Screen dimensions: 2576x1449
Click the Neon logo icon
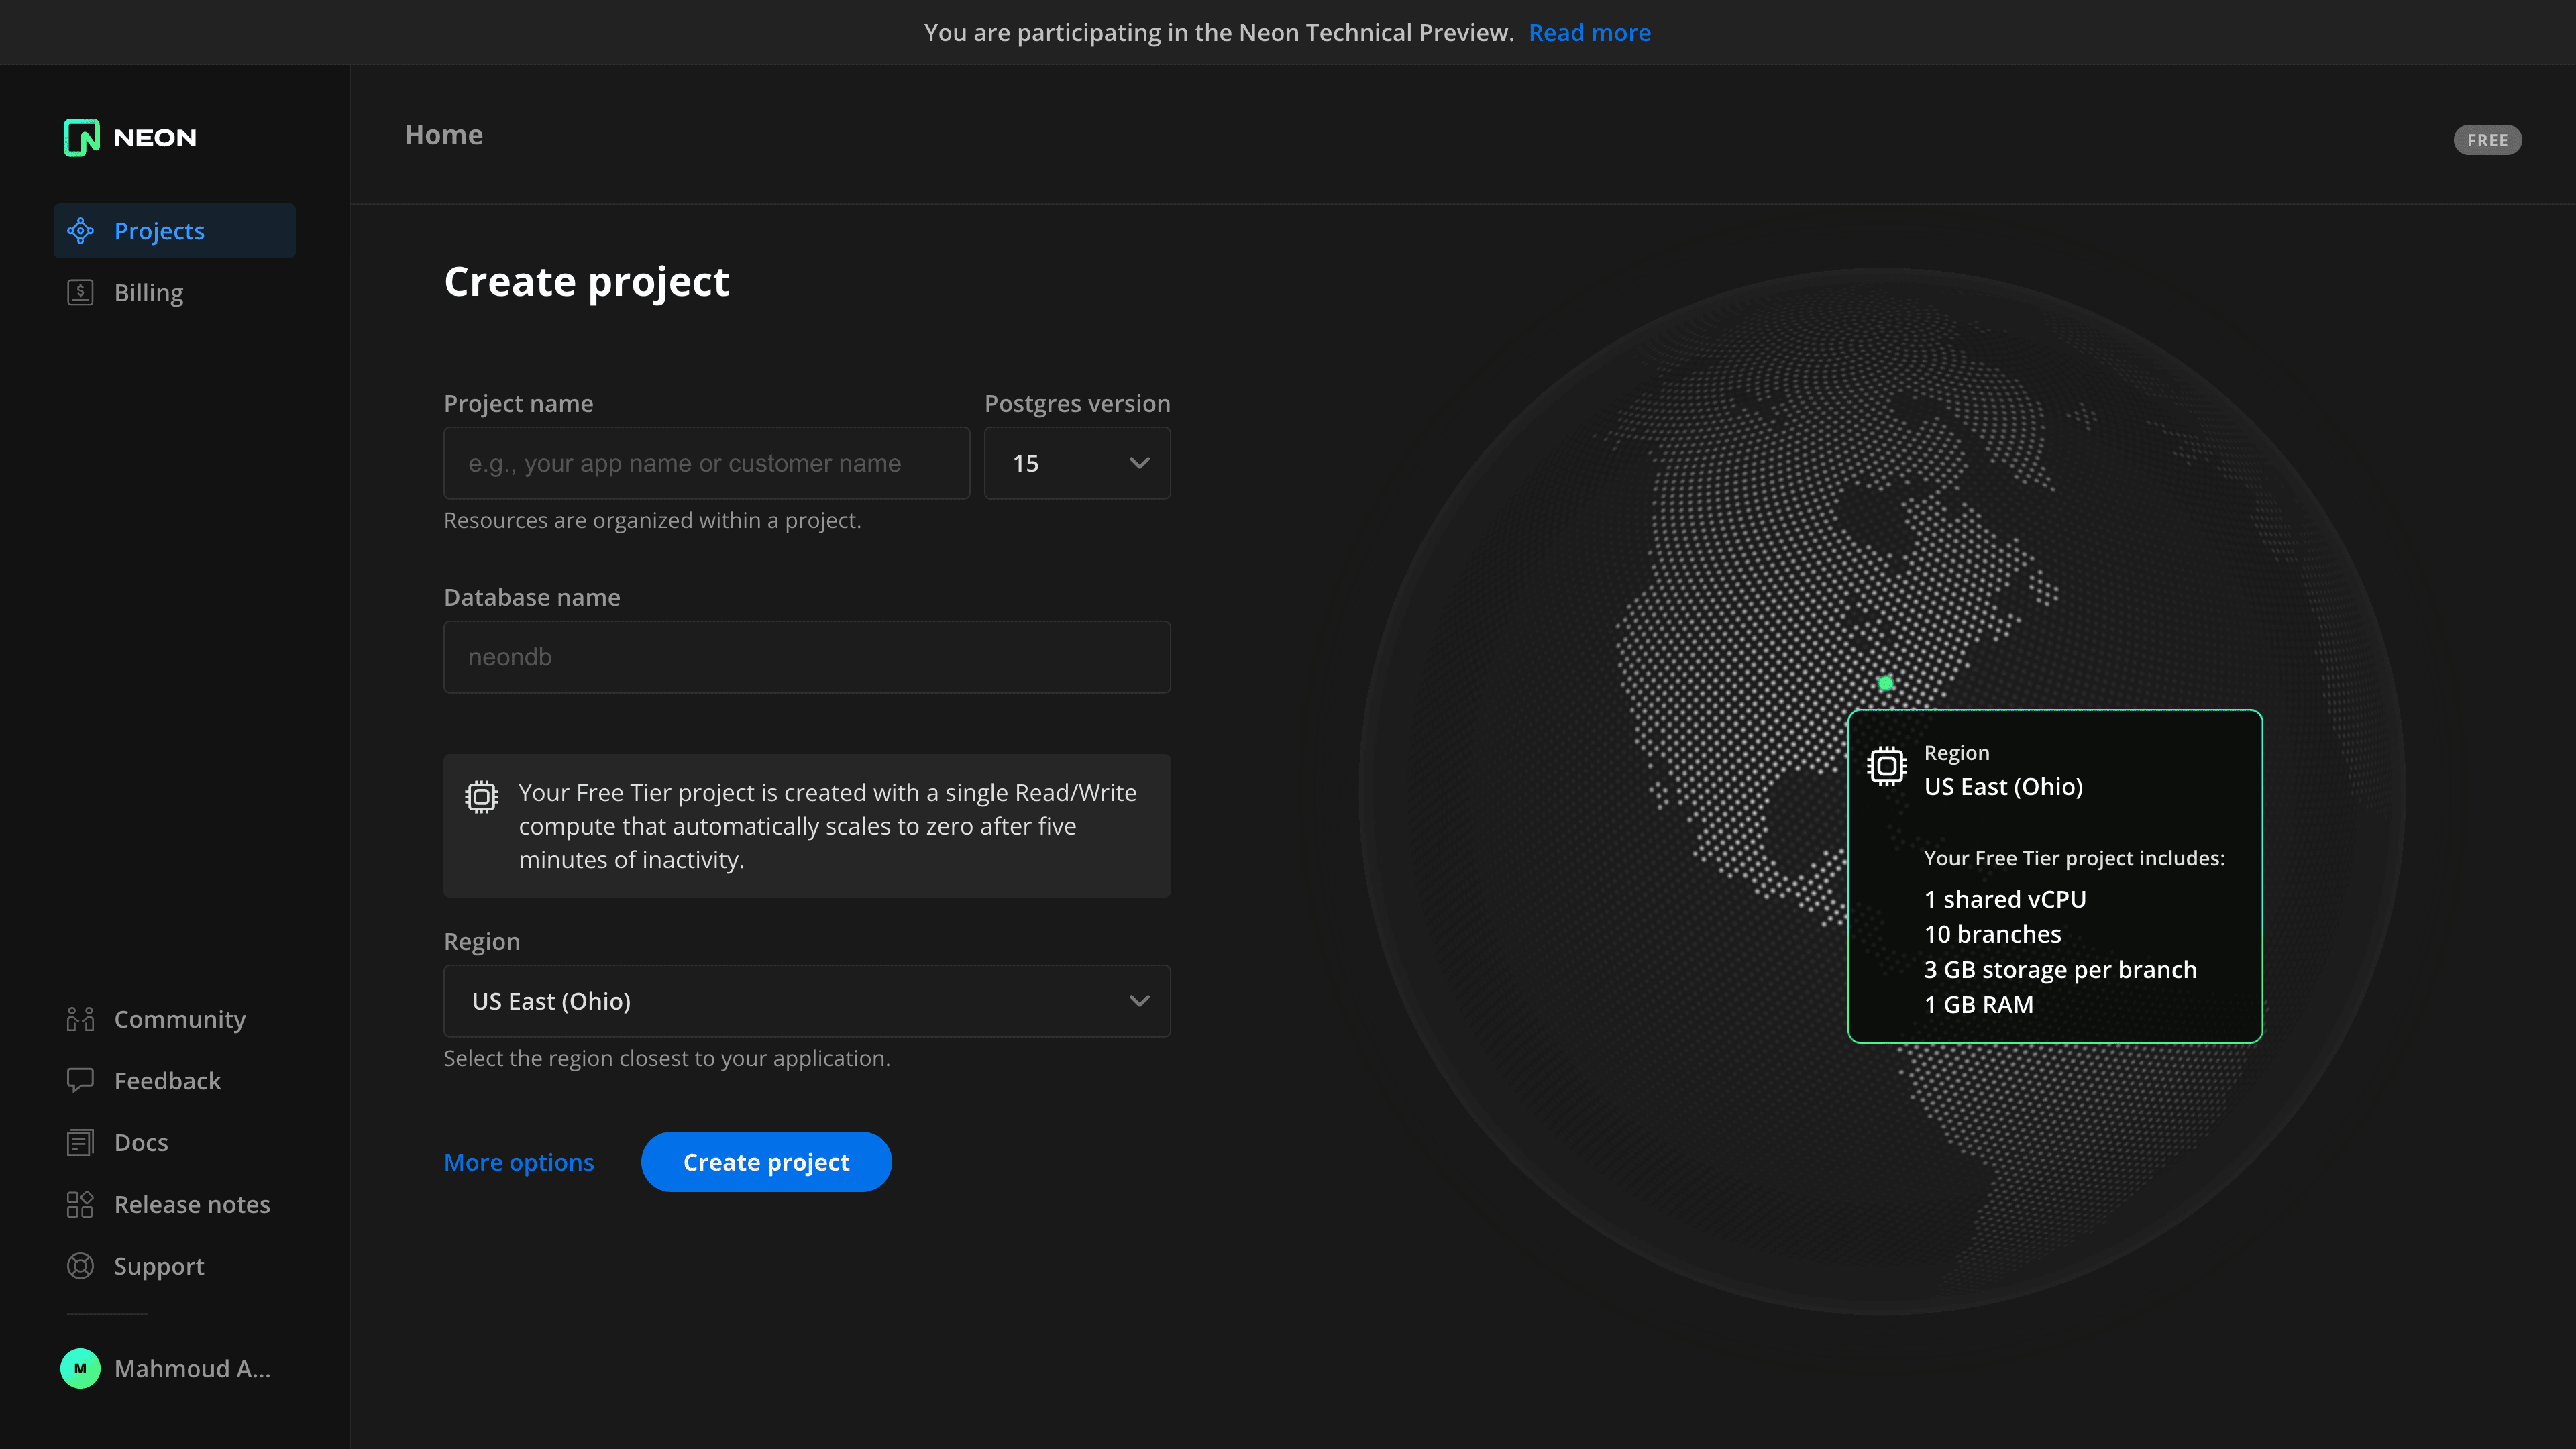click(x=81, y=137)
